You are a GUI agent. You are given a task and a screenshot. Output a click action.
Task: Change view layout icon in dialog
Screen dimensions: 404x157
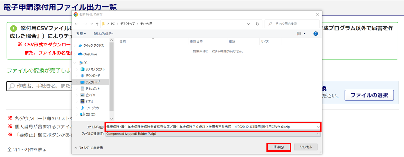(x=299, y=34)
